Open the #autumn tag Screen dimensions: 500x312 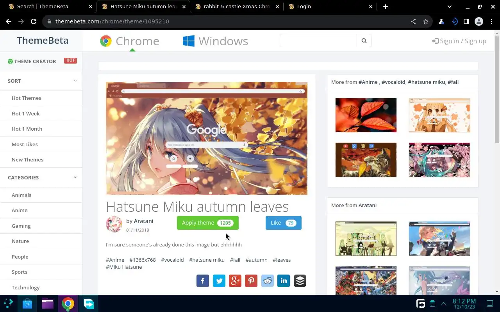coord(257,260)
